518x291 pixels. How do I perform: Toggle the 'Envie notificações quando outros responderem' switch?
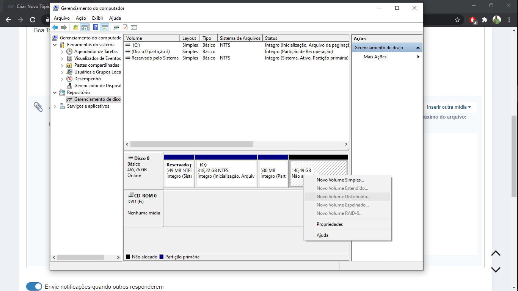(x=34, y=287)
